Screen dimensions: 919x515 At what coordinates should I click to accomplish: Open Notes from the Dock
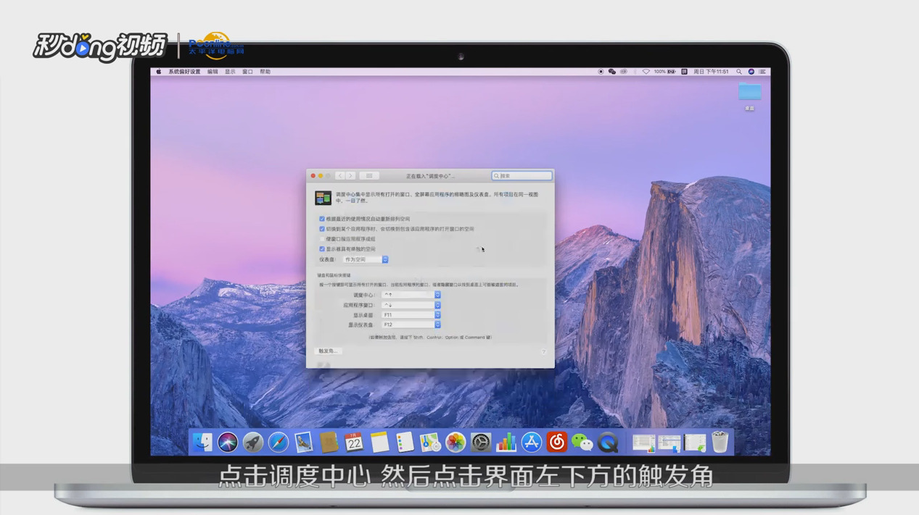[379, 442]
